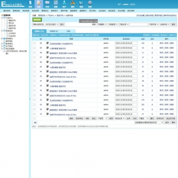Open the User person icon
Image resolution: width=178 pixels, height=178 pixels.
64,4
